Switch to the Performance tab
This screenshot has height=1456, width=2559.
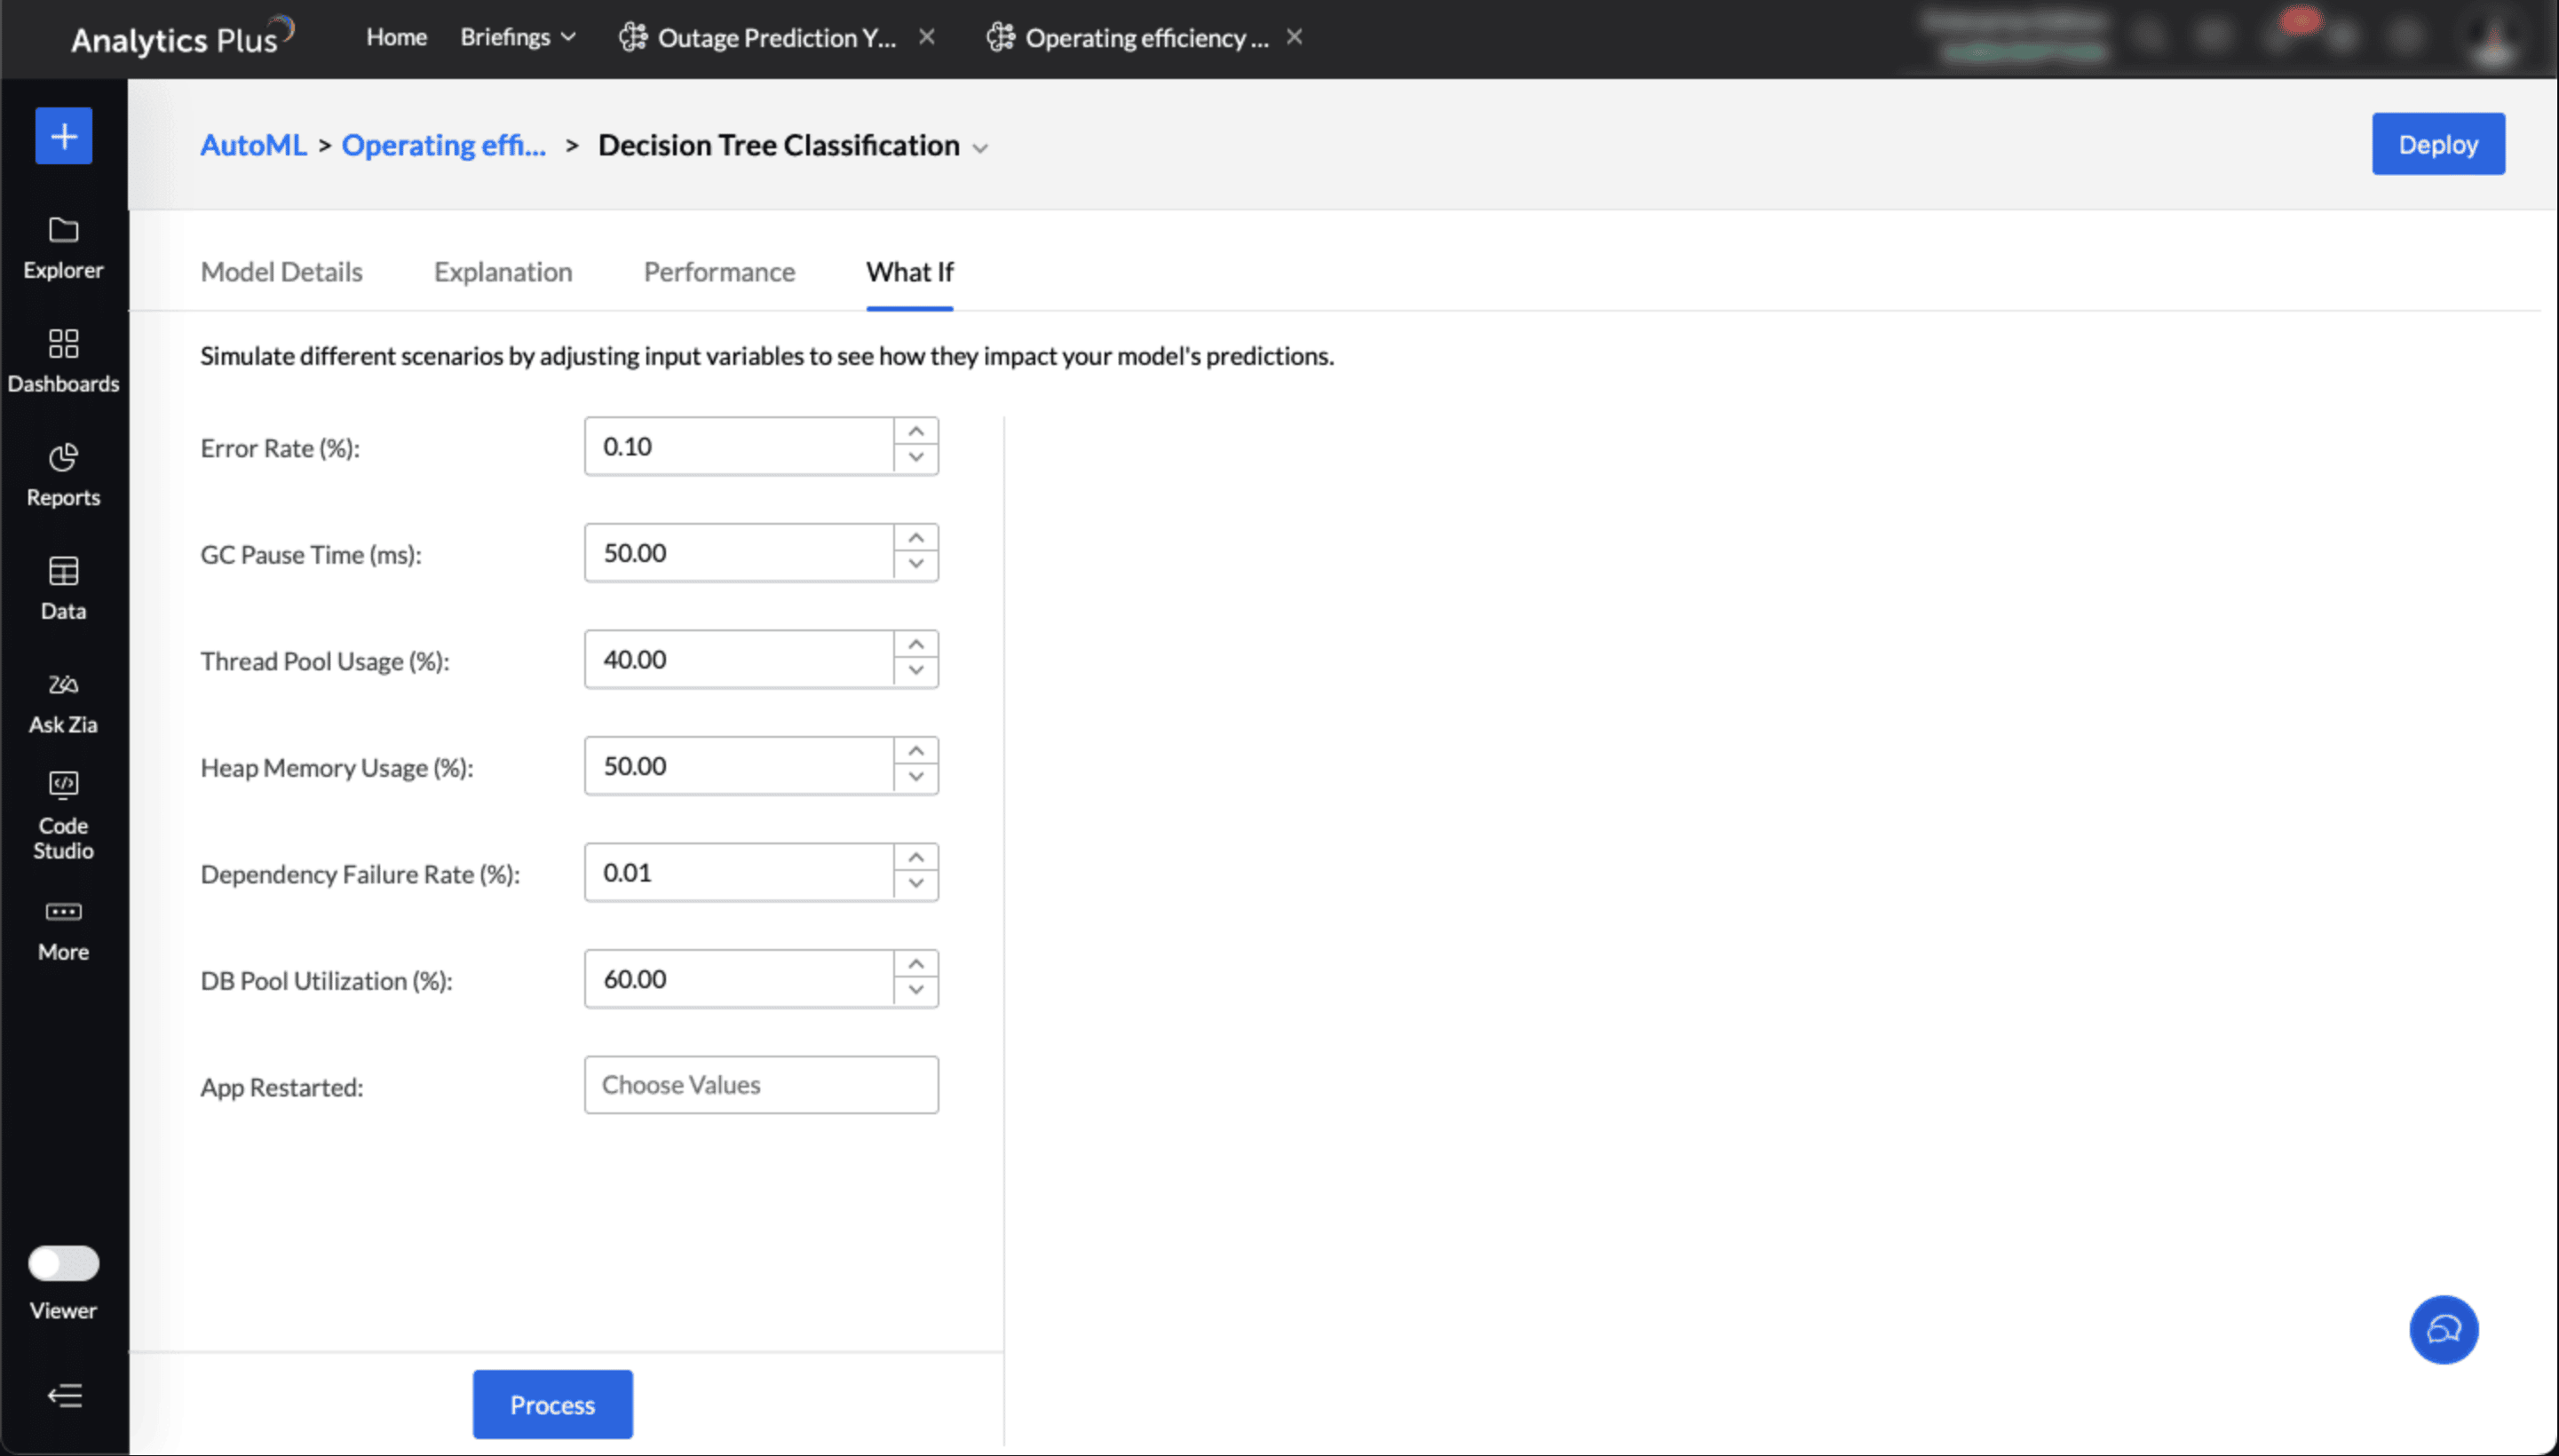[718, 272]
